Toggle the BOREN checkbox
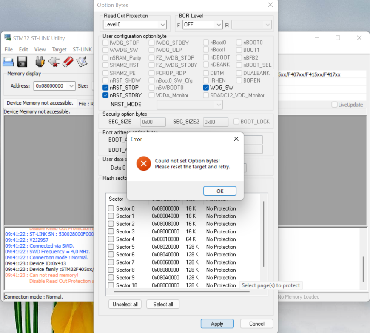 [239, 80]
